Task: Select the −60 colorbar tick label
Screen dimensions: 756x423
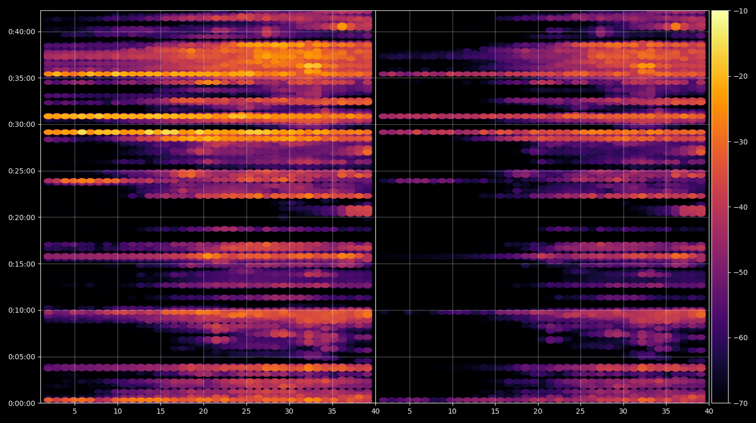Action: (741, 338)
